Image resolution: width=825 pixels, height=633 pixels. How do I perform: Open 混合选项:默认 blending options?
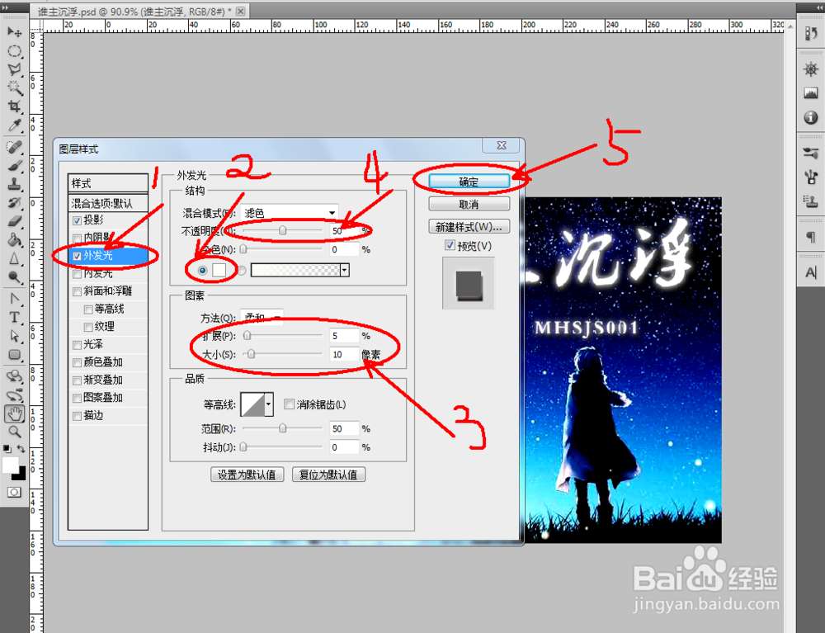coord(108,203)
